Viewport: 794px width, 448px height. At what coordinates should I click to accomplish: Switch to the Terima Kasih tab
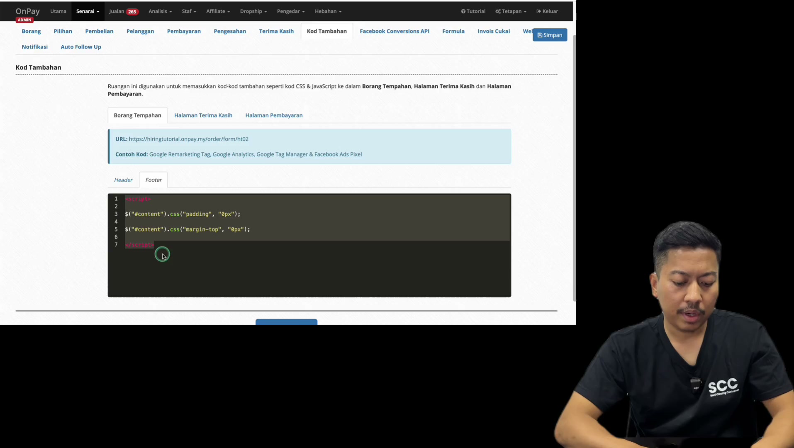pyautogui.click(x=276, y=31)
